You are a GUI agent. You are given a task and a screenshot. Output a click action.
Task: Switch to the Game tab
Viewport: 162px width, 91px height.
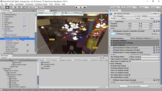click(x=54, y=11)
